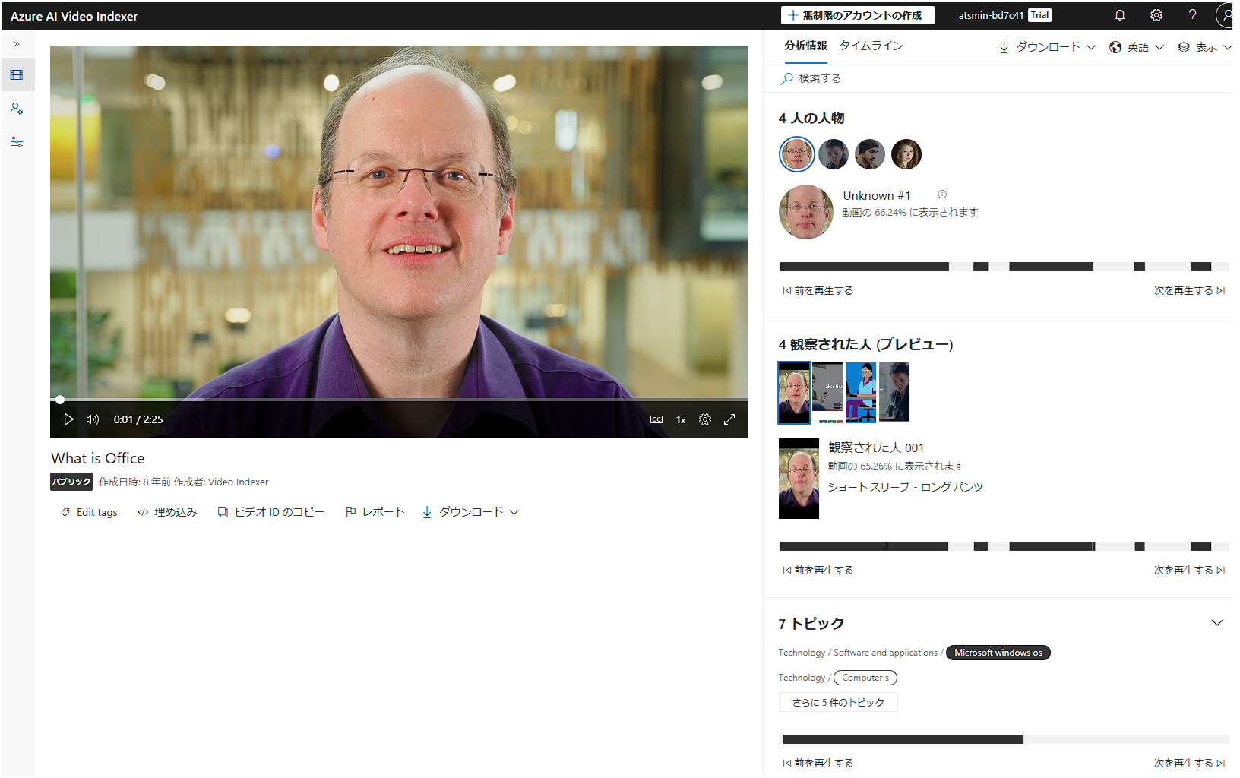
Task: Switch to タイムライン tab
Action: pyautogui.click(x=871, y=46)
